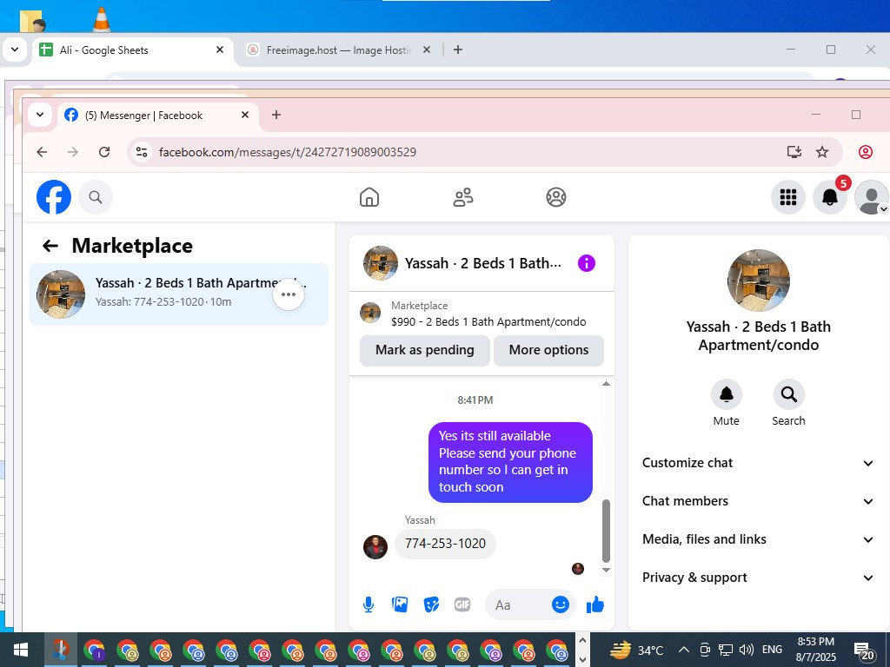This screenshot has width=890, height=667.
Task: Click back arrow beside Marketplace
Action: (x=50, y=246)
